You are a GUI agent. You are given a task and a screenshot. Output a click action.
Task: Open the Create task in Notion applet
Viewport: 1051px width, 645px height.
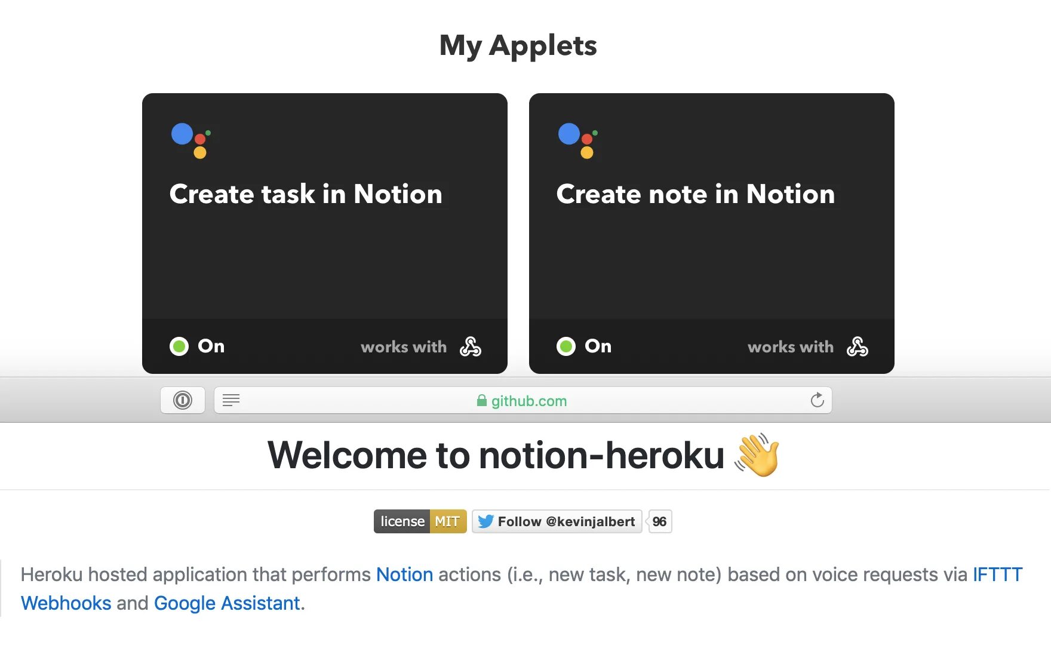[306, 195]
